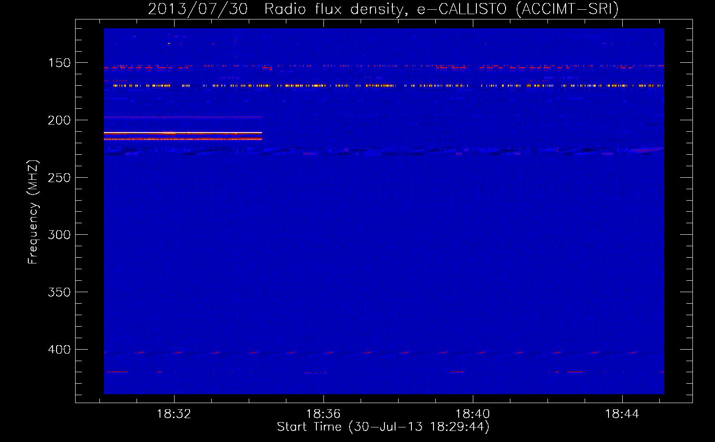Click the 18:32 time axis label
Screen dimensions: 715x442
(174, 414)
